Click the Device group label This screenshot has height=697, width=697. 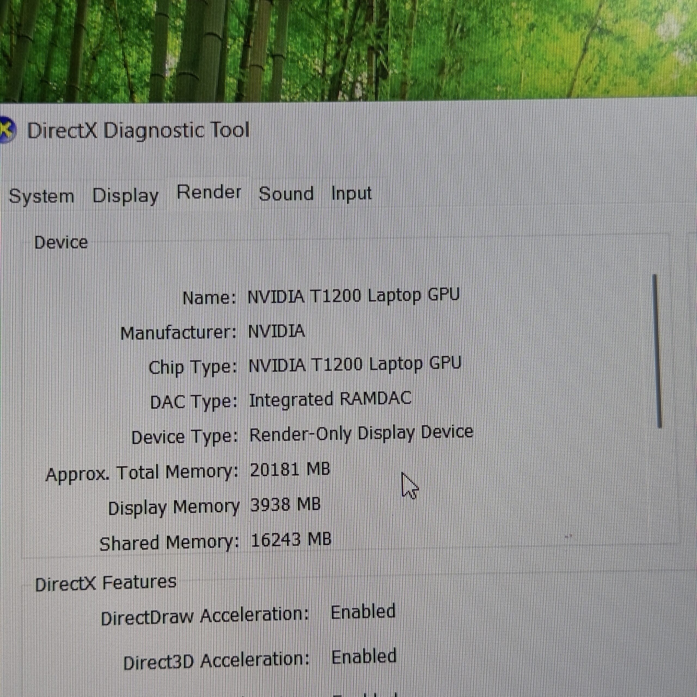[x=61, y=242]
